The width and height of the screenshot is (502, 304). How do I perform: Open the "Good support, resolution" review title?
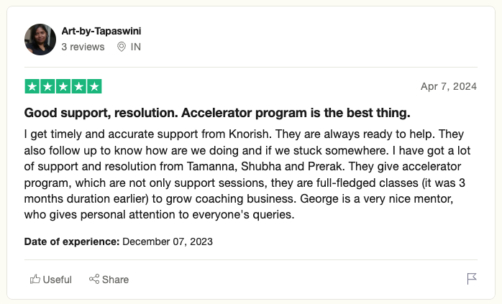tap(217, 113)
